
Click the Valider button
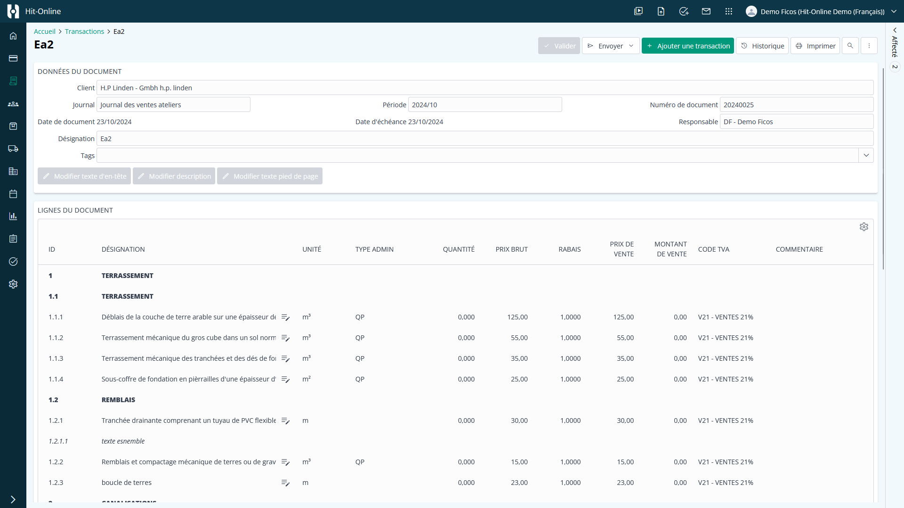pyautogui.click(x=559, y=46)
